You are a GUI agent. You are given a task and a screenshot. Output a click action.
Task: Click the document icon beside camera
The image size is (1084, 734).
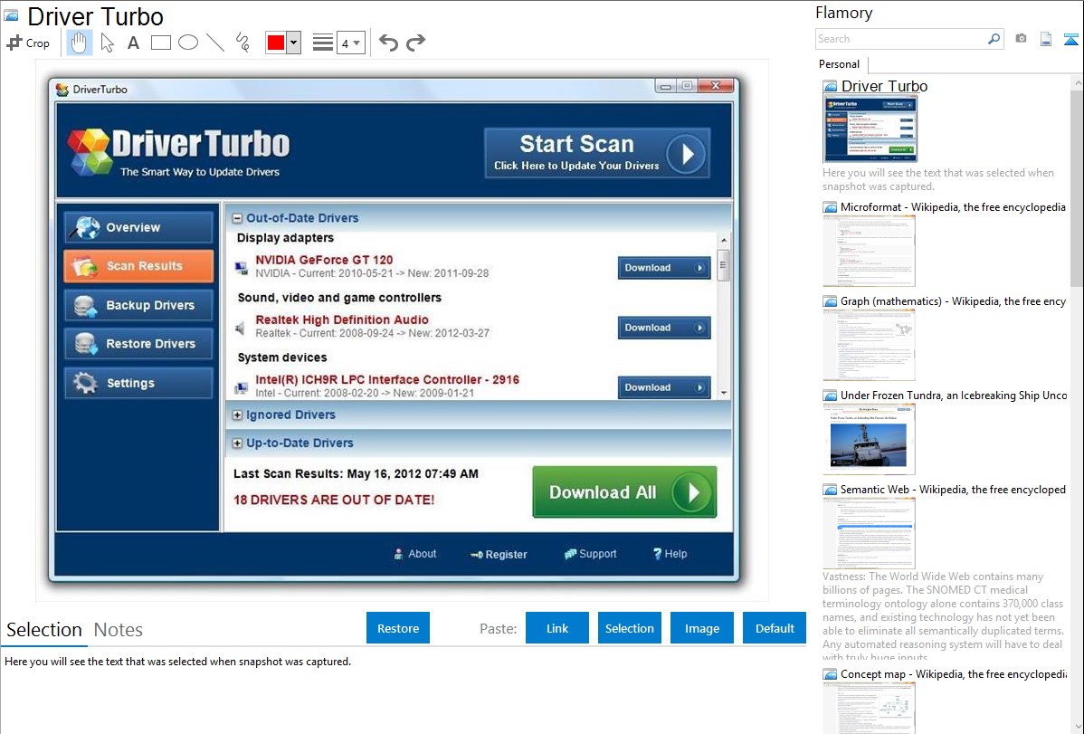[1046, 39]
